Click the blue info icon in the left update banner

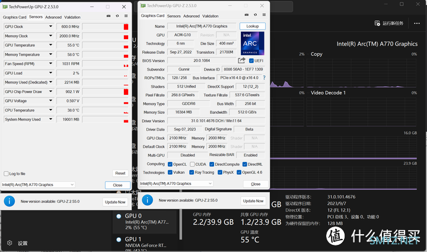click(x=9, y=202)
